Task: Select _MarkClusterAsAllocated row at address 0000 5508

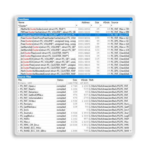Action: (x=73, y=71)
